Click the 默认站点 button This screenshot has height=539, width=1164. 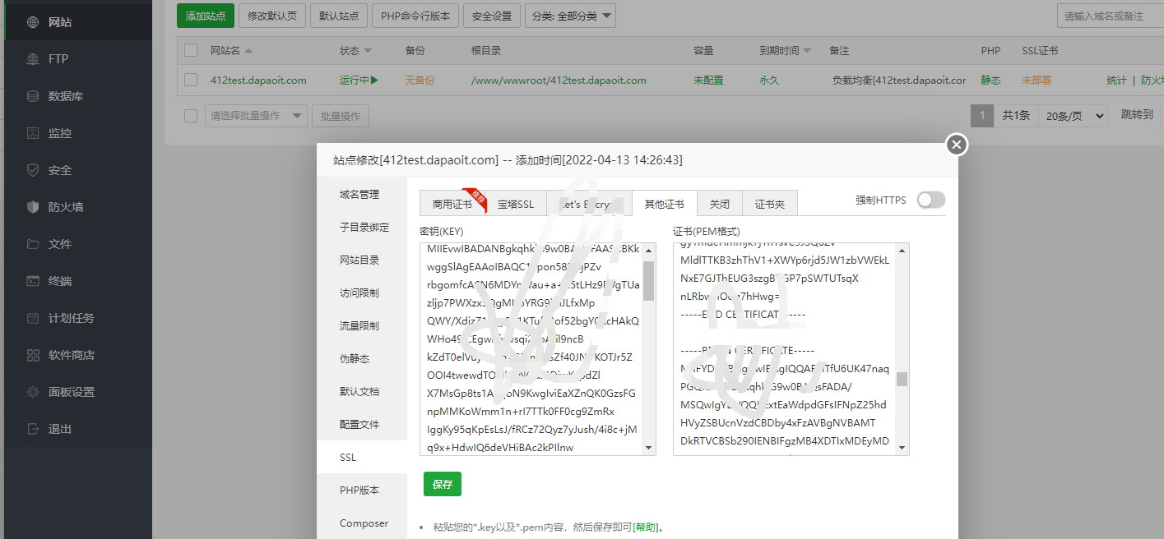339,16
